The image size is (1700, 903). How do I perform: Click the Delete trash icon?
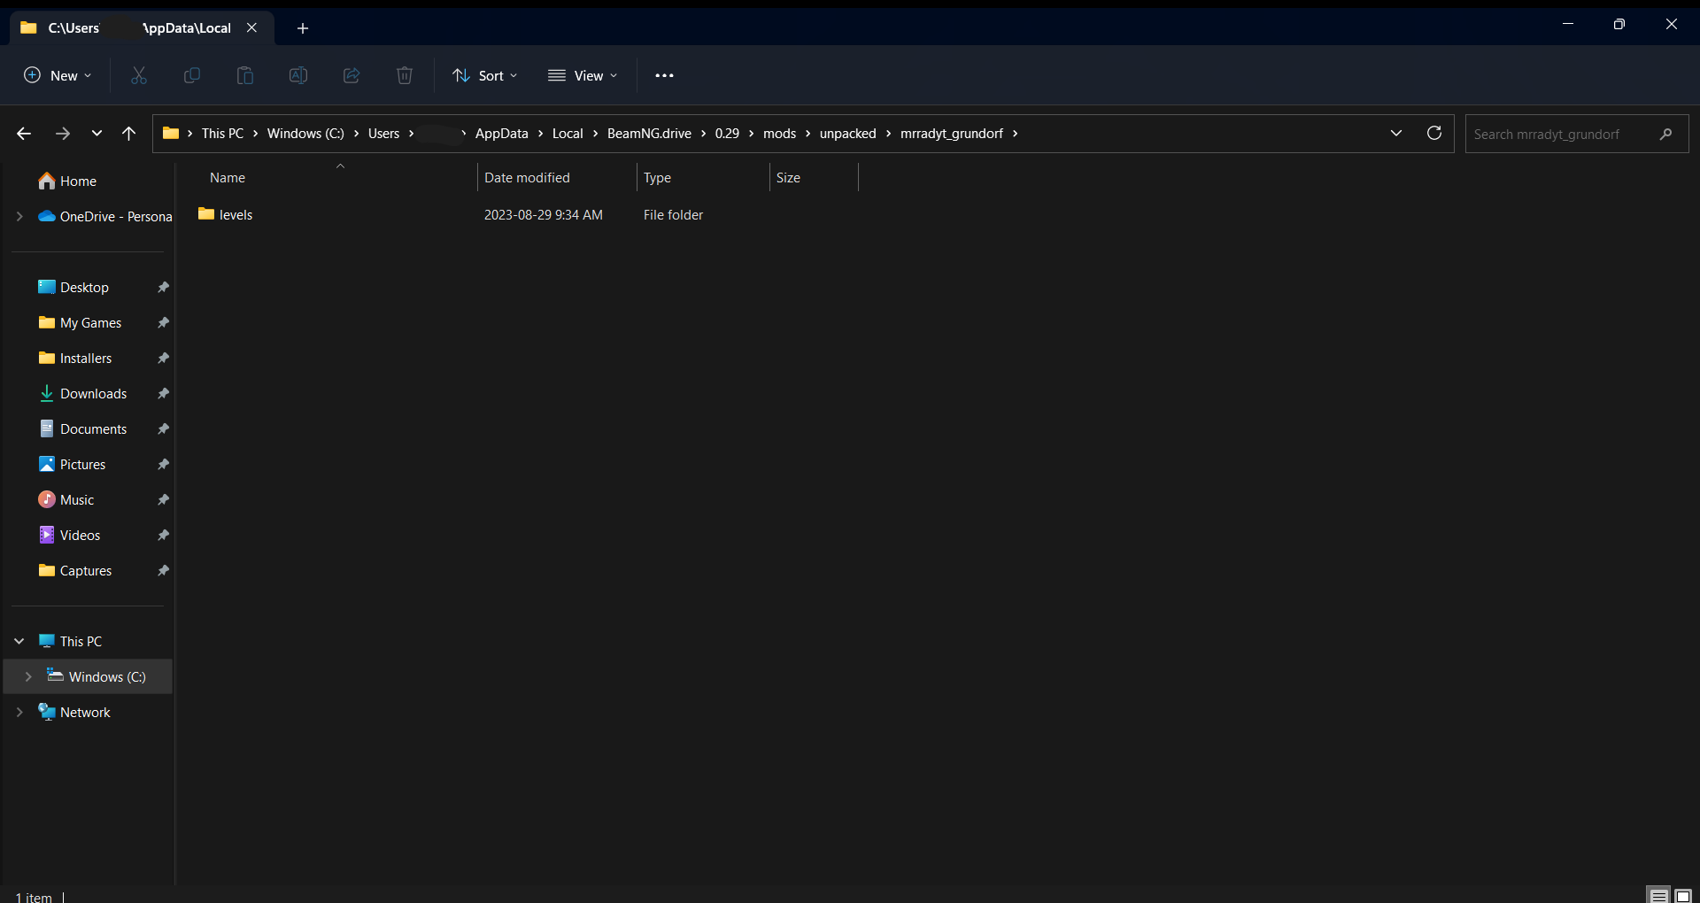pos(405,75)
